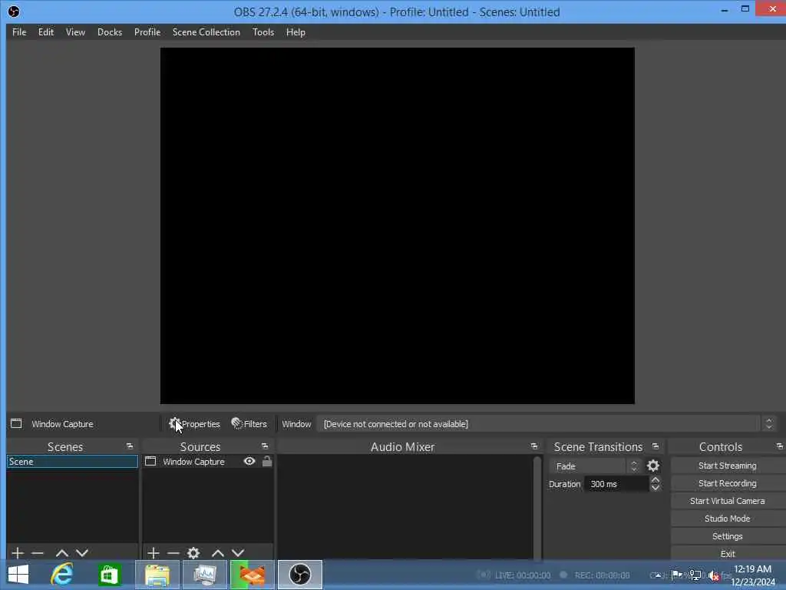Screen dimensions: 786x590
Task: Move the scene down with the arrow icon
Action: click(x=81, y=553)
